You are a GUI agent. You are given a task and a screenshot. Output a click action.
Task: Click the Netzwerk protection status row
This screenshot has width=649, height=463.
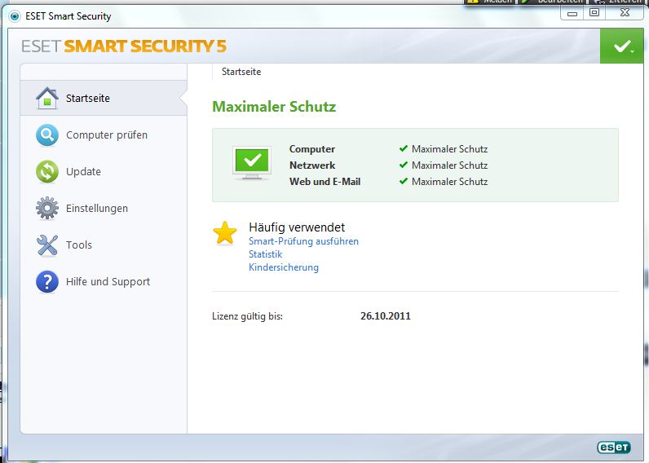point(388,165)
